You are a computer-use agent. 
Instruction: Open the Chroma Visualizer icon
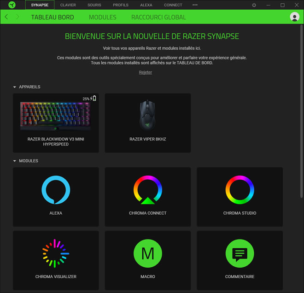click(56, 253)
